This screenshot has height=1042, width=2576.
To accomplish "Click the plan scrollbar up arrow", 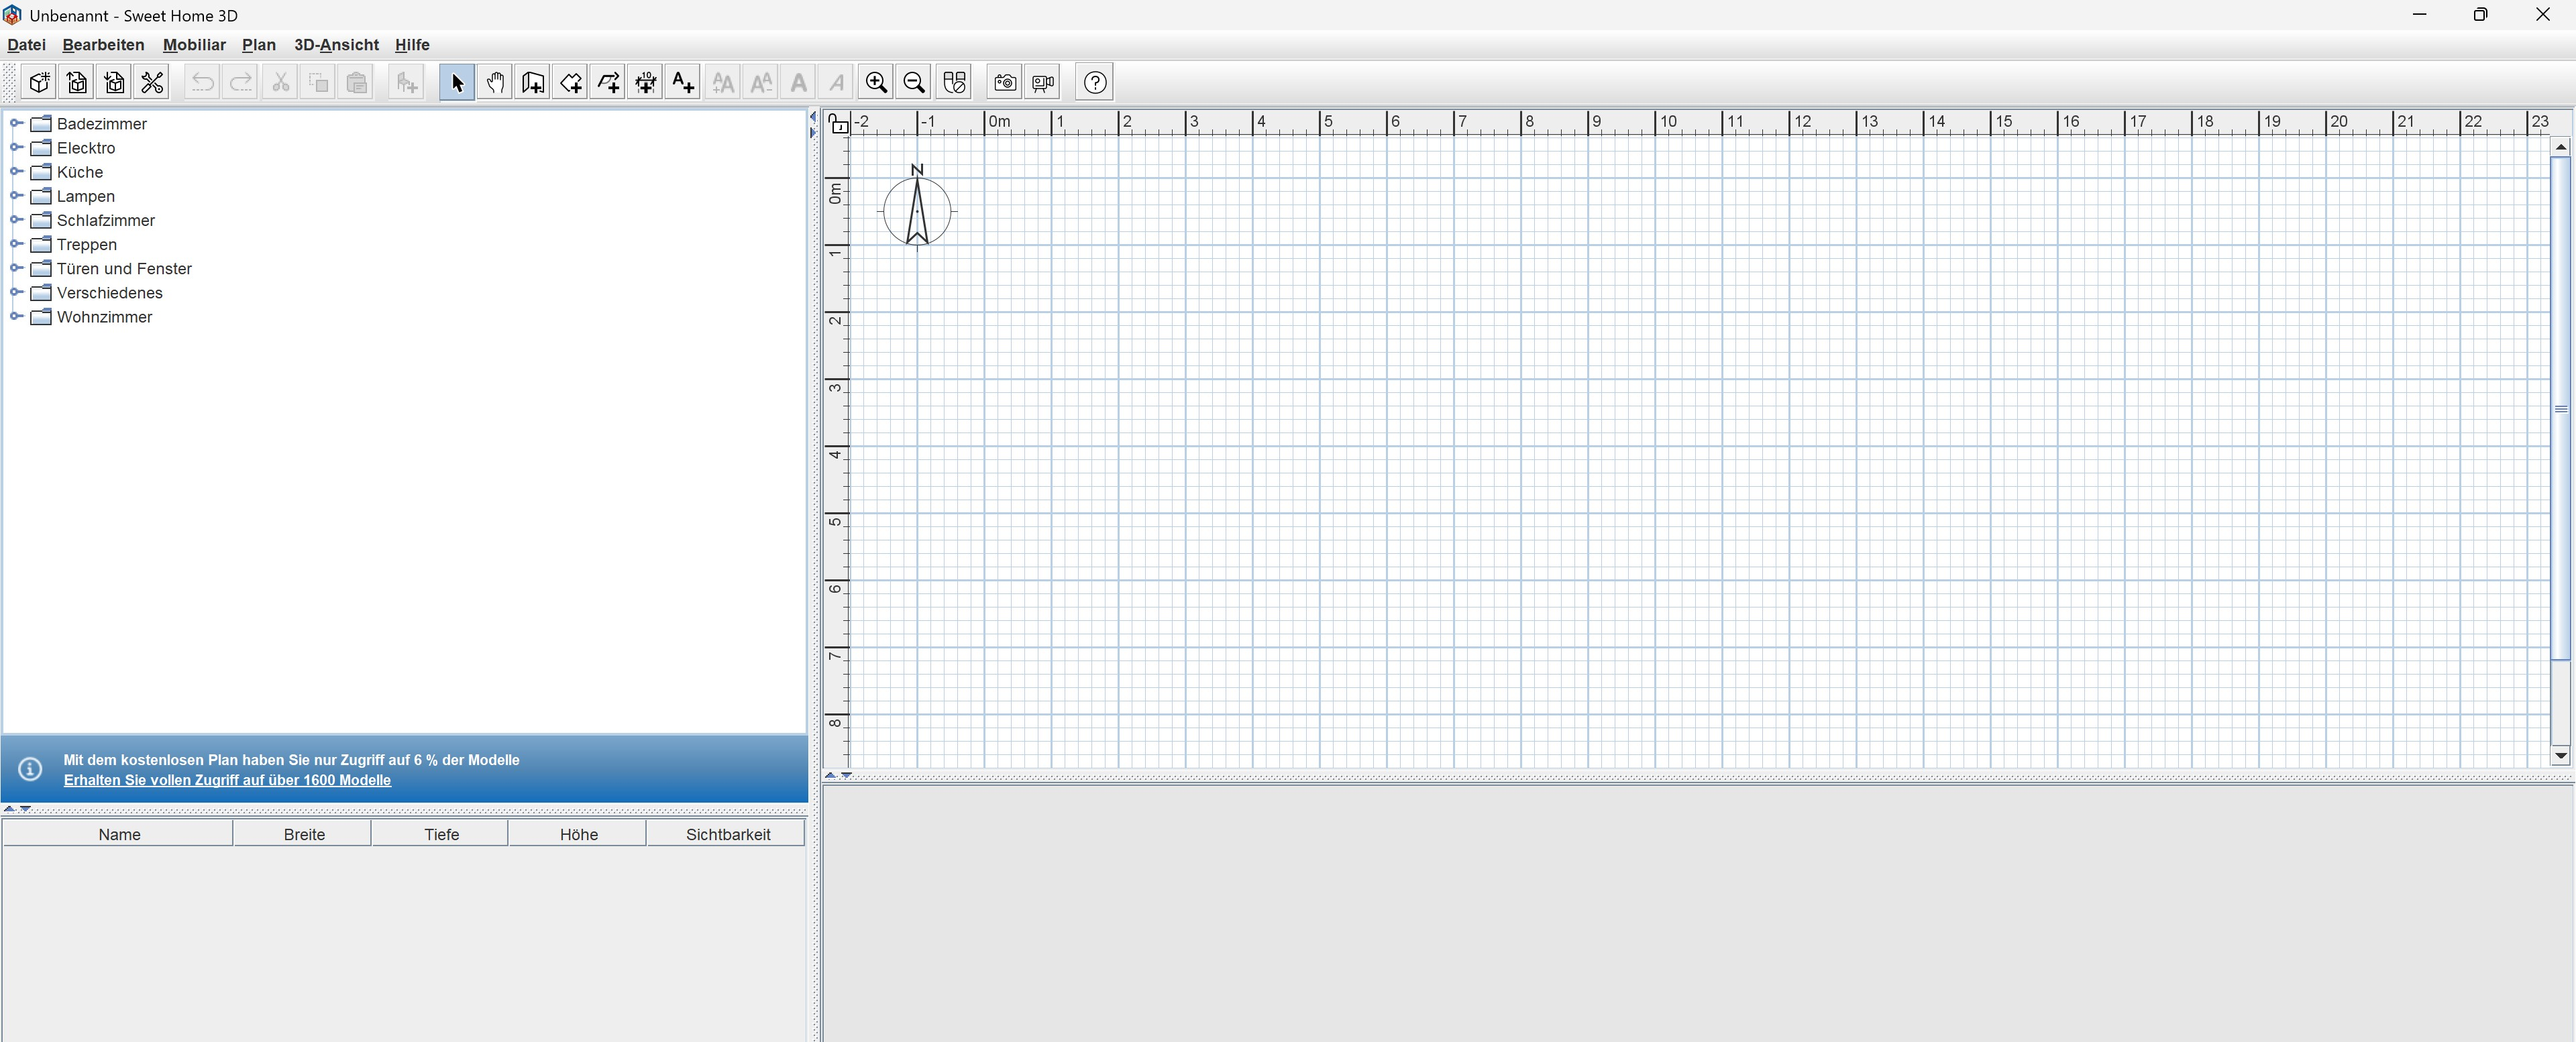I will pos(2560,147).
